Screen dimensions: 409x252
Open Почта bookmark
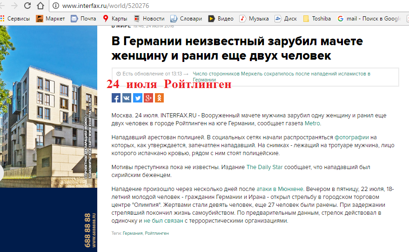coord(83,19)
